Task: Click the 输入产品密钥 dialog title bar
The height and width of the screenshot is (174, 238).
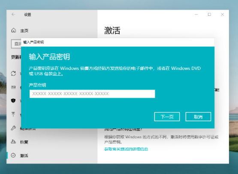Action: [117, 42]
